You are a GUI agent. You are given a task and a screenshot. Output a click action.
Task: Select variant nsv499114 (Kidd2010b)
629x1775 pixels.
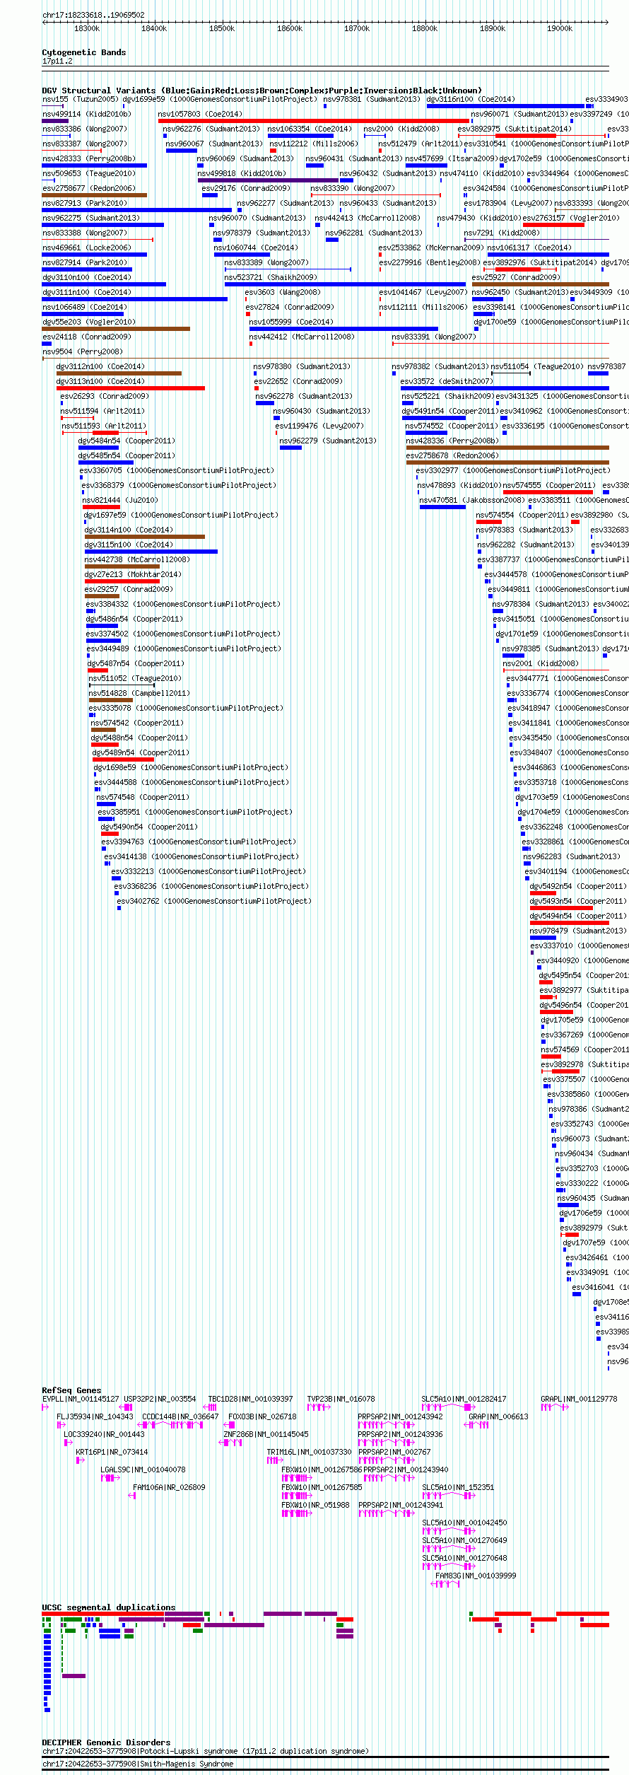[87, 115]
